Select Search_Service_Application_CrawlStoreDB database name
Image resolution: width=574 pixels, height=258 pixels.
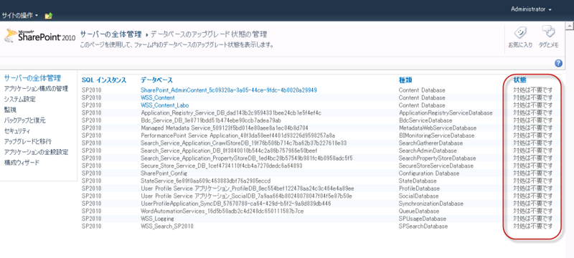pyautogui.click(x=244, y=143)
